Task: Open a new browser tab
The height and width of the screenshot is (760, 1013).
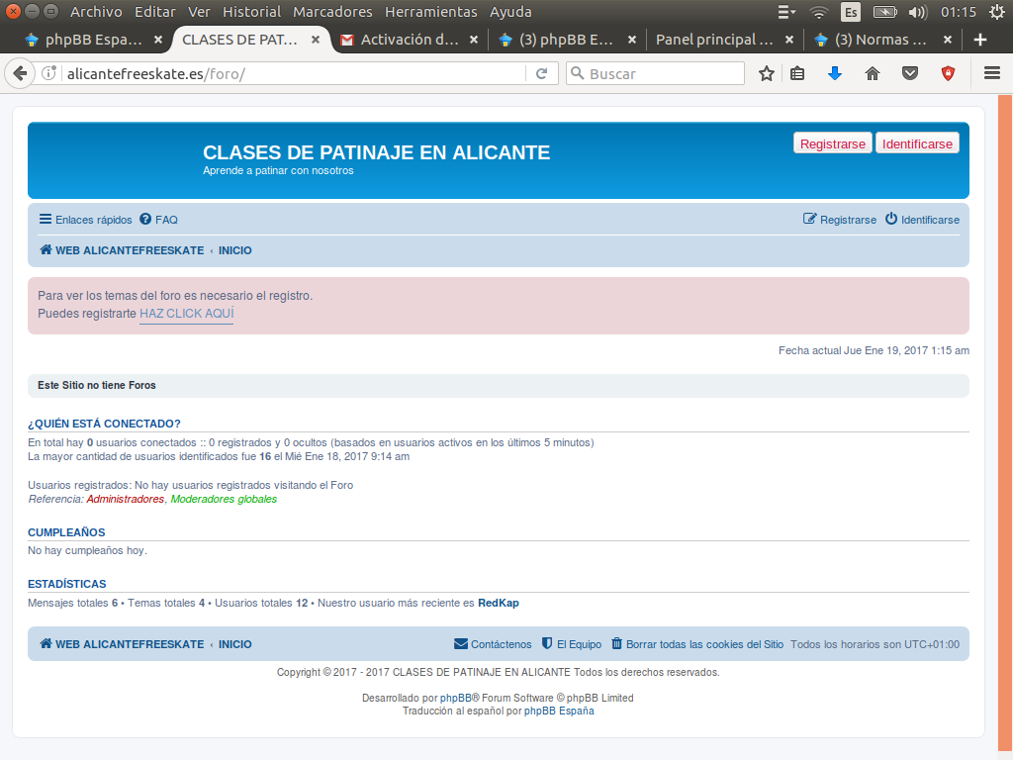Action: coord(980,41)
